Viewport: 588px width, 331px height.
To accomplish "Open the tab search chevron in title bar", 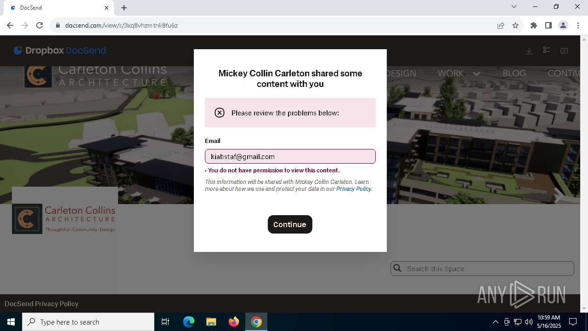I will point(514,6).
